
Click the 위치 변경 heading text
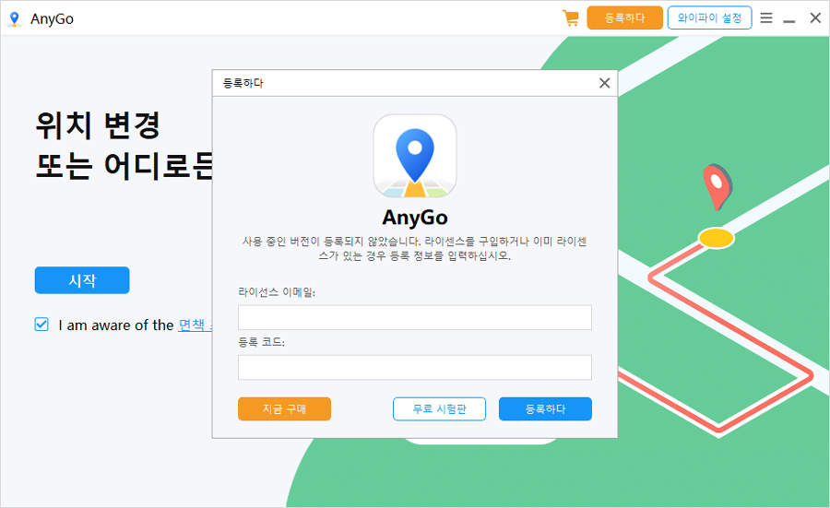tap(98, 125)
